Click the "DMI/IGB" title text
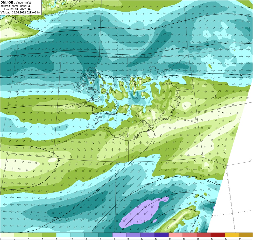This screenshot has width=253, height=240. [x=7, y=3]
